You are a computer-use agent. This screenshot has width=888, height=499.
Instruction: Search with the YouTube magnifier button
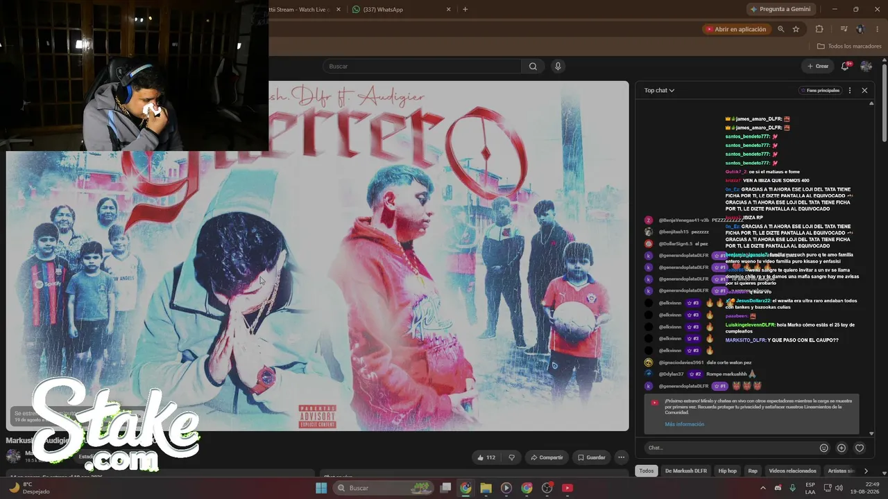(533, 67)
